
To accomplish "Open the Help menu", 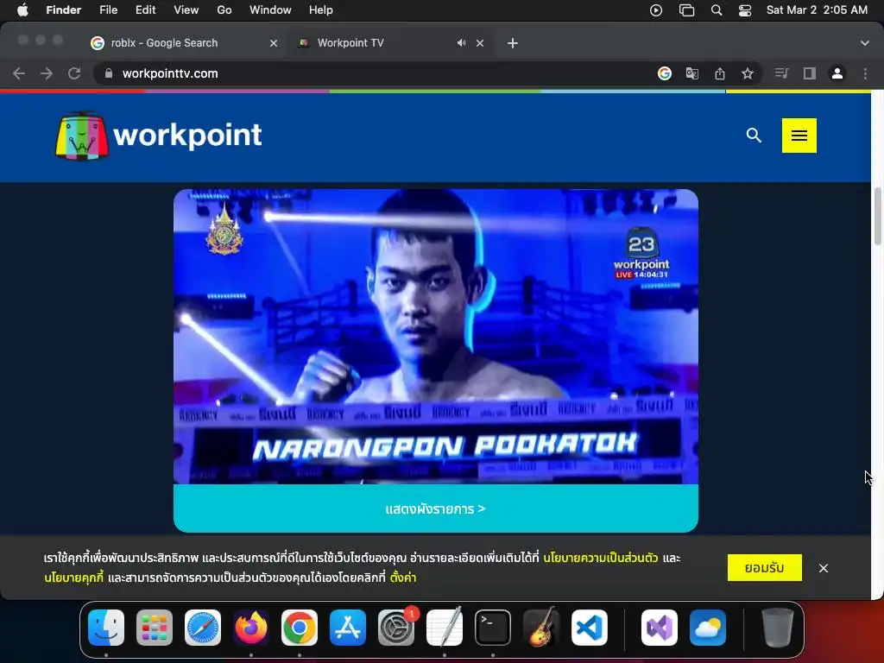I will point(321,9).
